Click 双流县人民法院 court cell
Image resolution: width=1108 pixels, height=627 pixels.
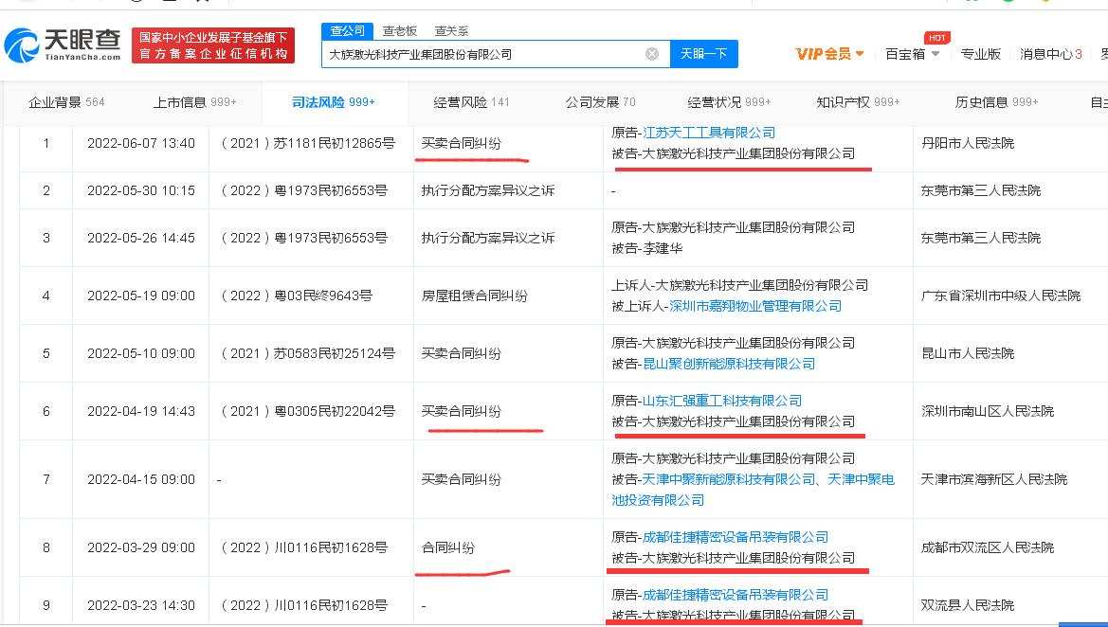pyautogui.click(x=968, y=605)
